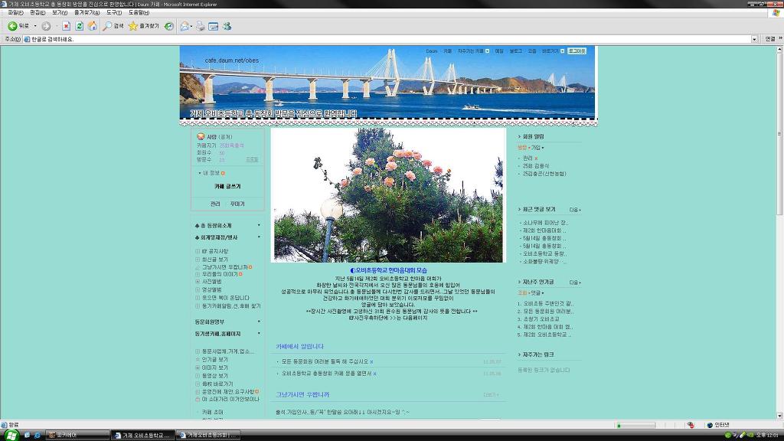Click the Daum link in header navigation
The width and height of the screenshot is (784, 441).
pos(432,51)
